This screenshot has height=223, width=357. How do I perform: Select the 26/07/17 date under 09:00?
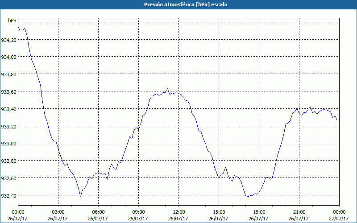(138, 219)
